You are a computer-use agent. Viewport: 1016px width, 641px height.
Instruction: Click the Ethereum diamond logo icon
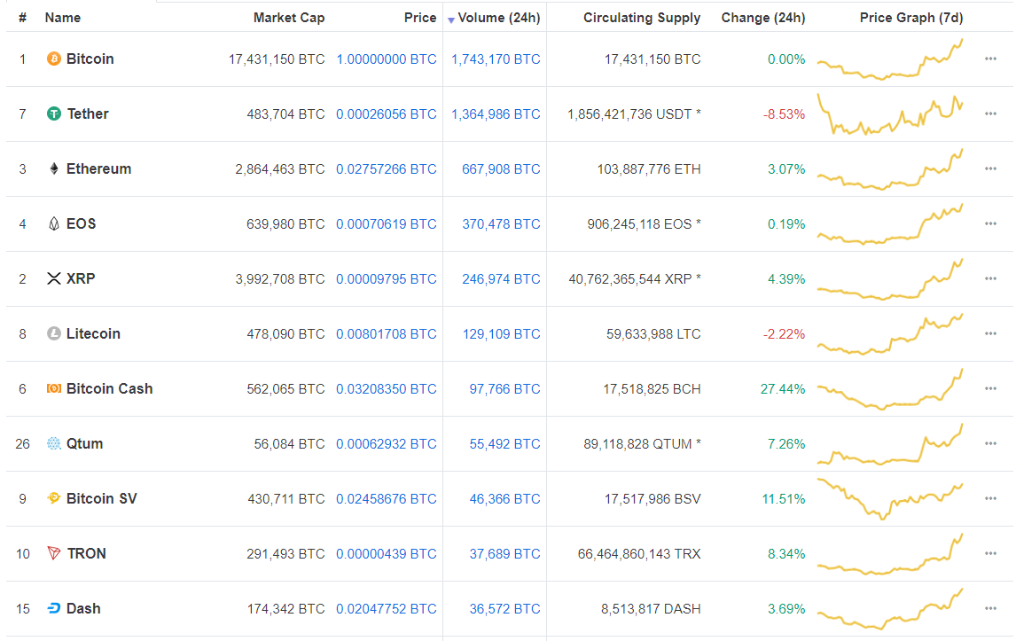pyautogui.click(x=54, y=169)
